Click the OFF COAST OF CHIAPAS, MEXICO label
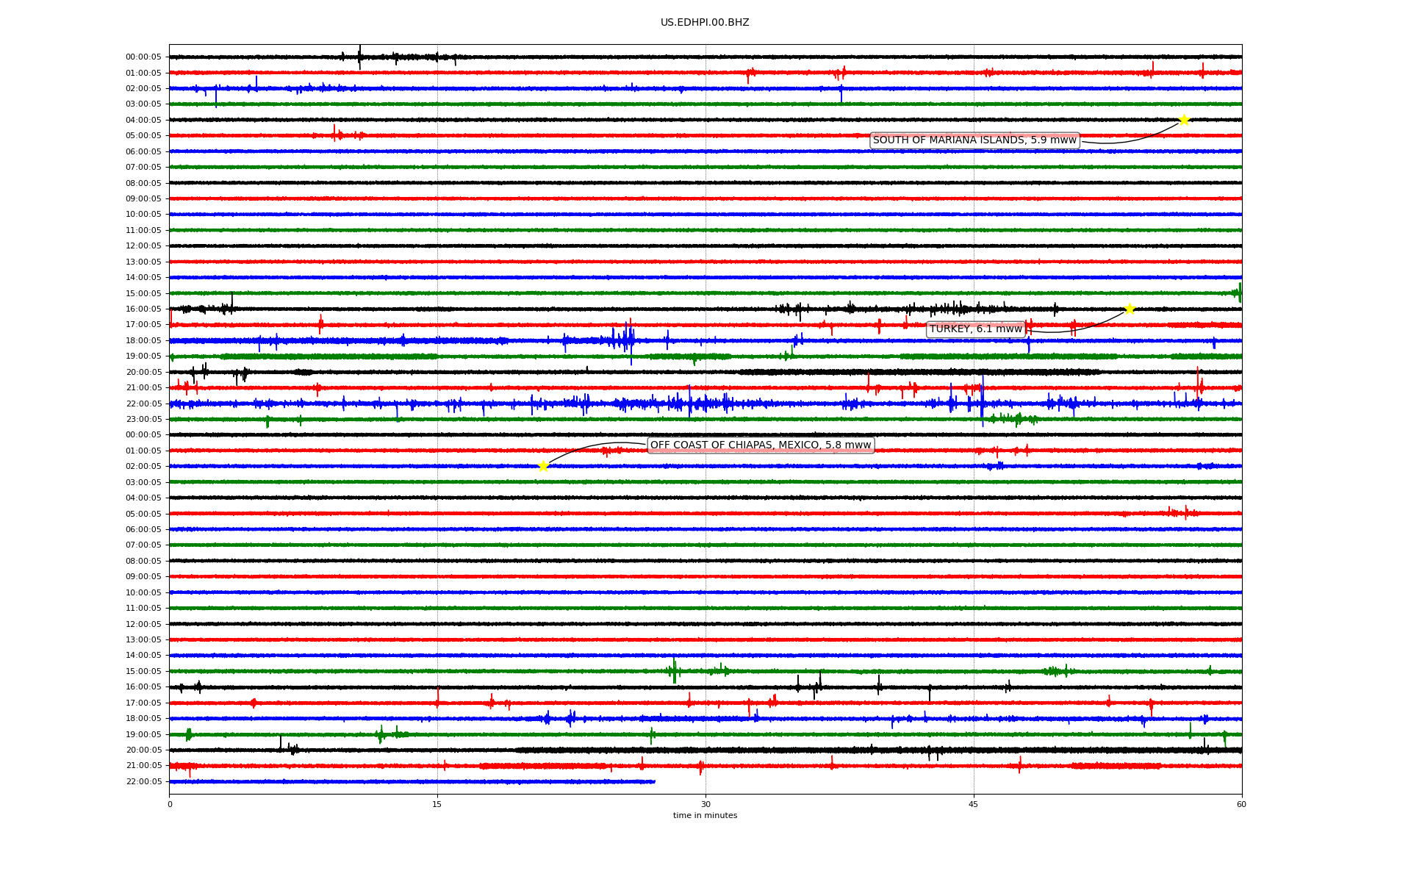This screenshot has width=1411, height=882. pos(761,445)
